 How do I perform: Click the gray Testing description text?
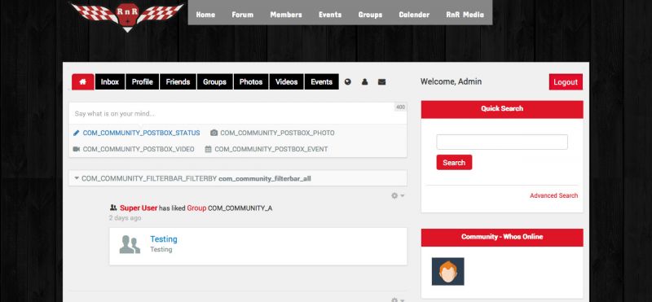pos(161,250)
